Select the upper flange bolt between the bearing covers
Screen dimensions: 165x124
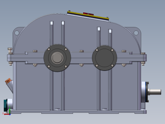[x=82, y=51]
